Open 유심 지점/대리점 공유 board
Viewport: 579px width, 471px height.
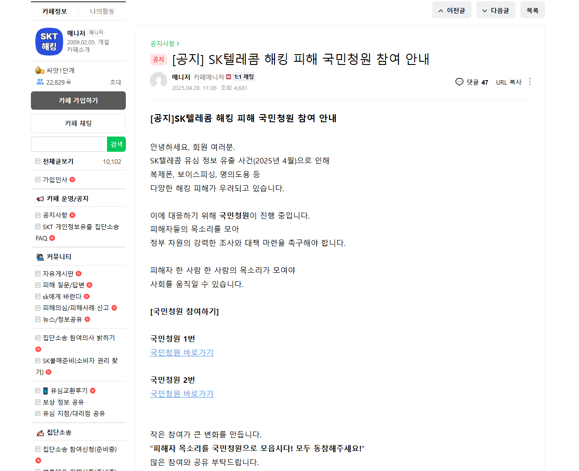74,414
